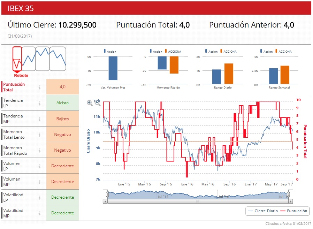Open info icon for Volatilidad LP row
Screen dimensions: 313x229
tap(39, 197)
